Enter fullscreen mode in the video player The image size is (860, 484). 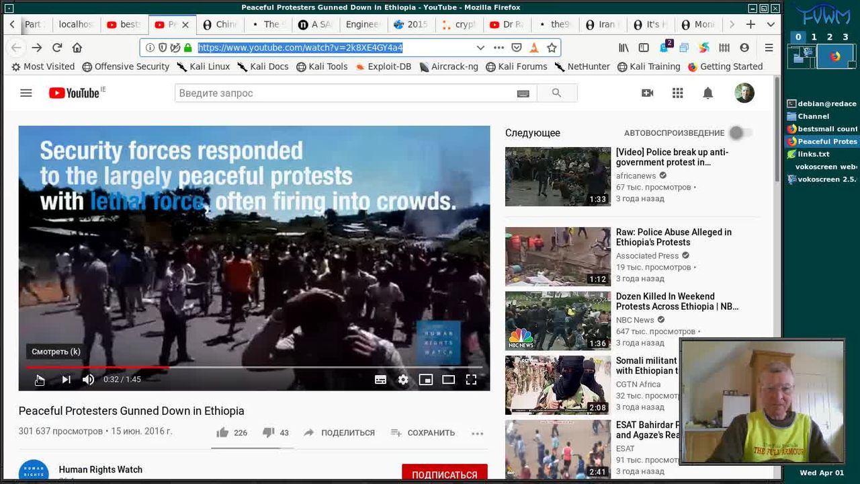[471, 380]
